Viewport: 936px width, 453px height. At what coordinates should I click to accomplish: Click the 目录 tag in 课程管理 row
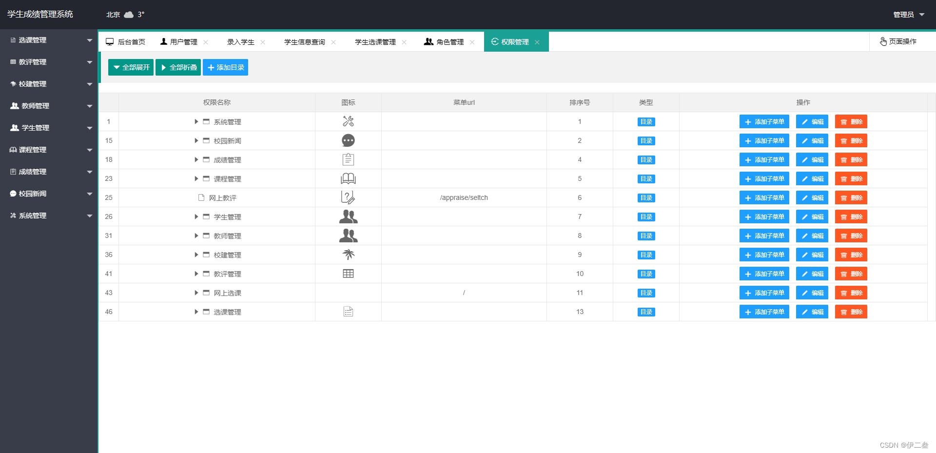pyautogui.click(x=646, y=178)
